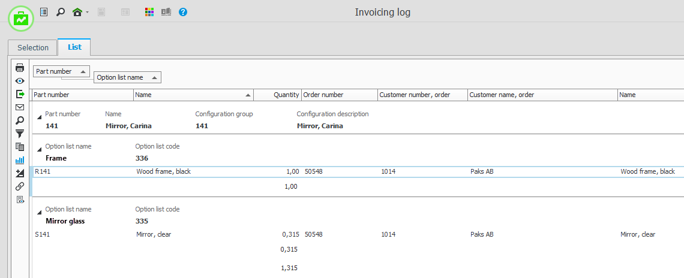Click the colorful grid icon in toolbar
The height and width of the screenshot is (278, 684).
click(x=149, y=12)
